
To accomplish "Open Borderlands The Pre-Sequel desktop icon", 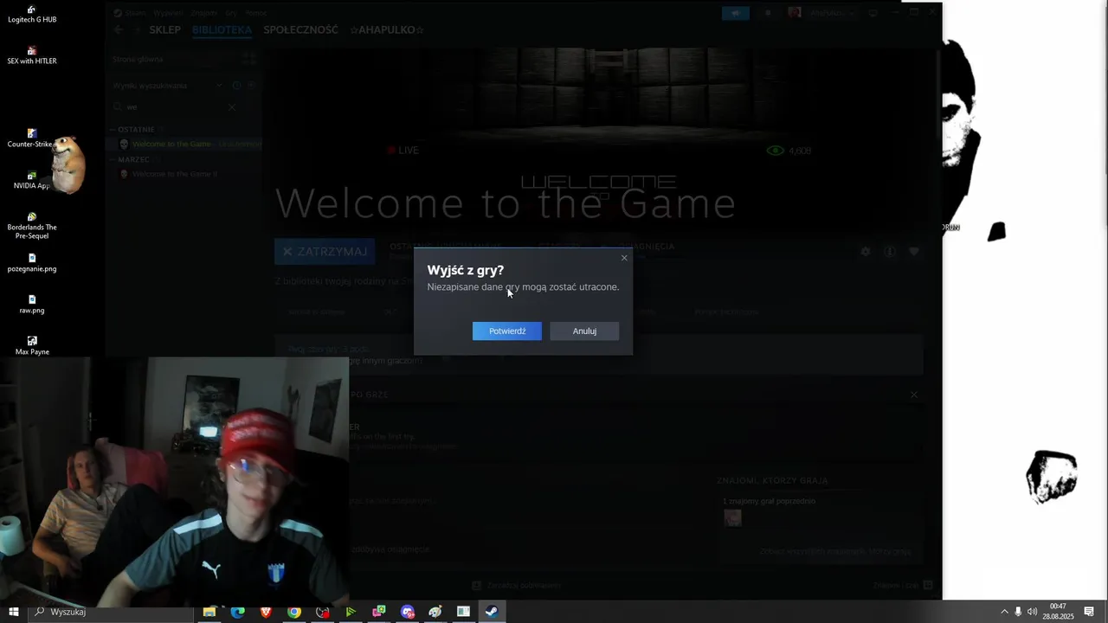I will click(32, 226).
